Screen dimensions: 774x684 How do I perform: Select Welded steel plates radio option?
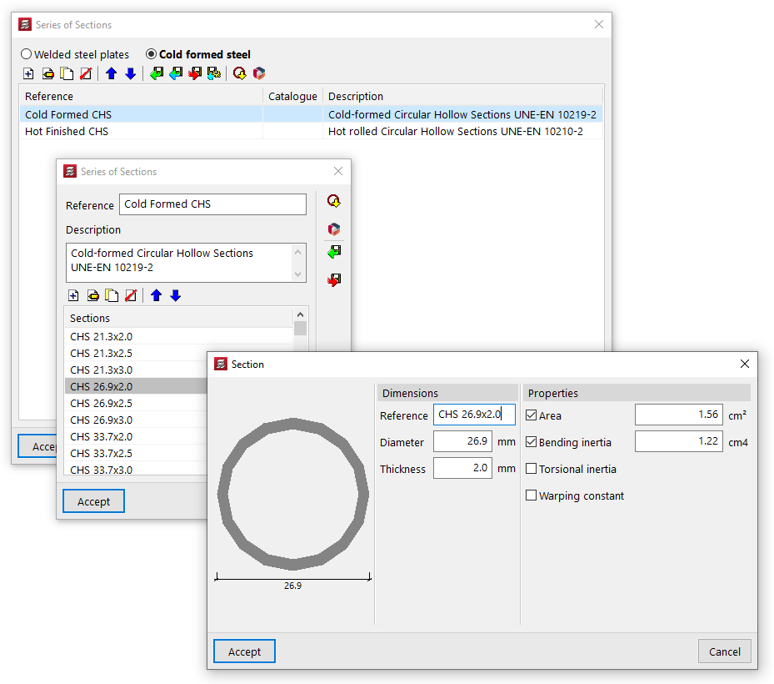point(74,54)
